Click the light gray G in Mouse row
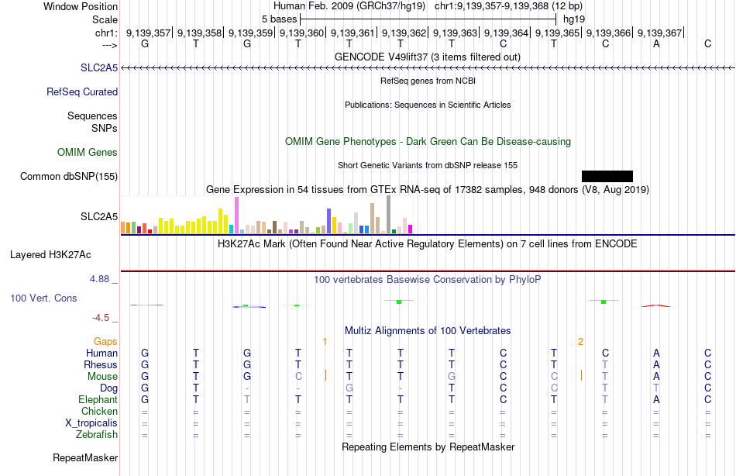736x476 pixels. 451,377
